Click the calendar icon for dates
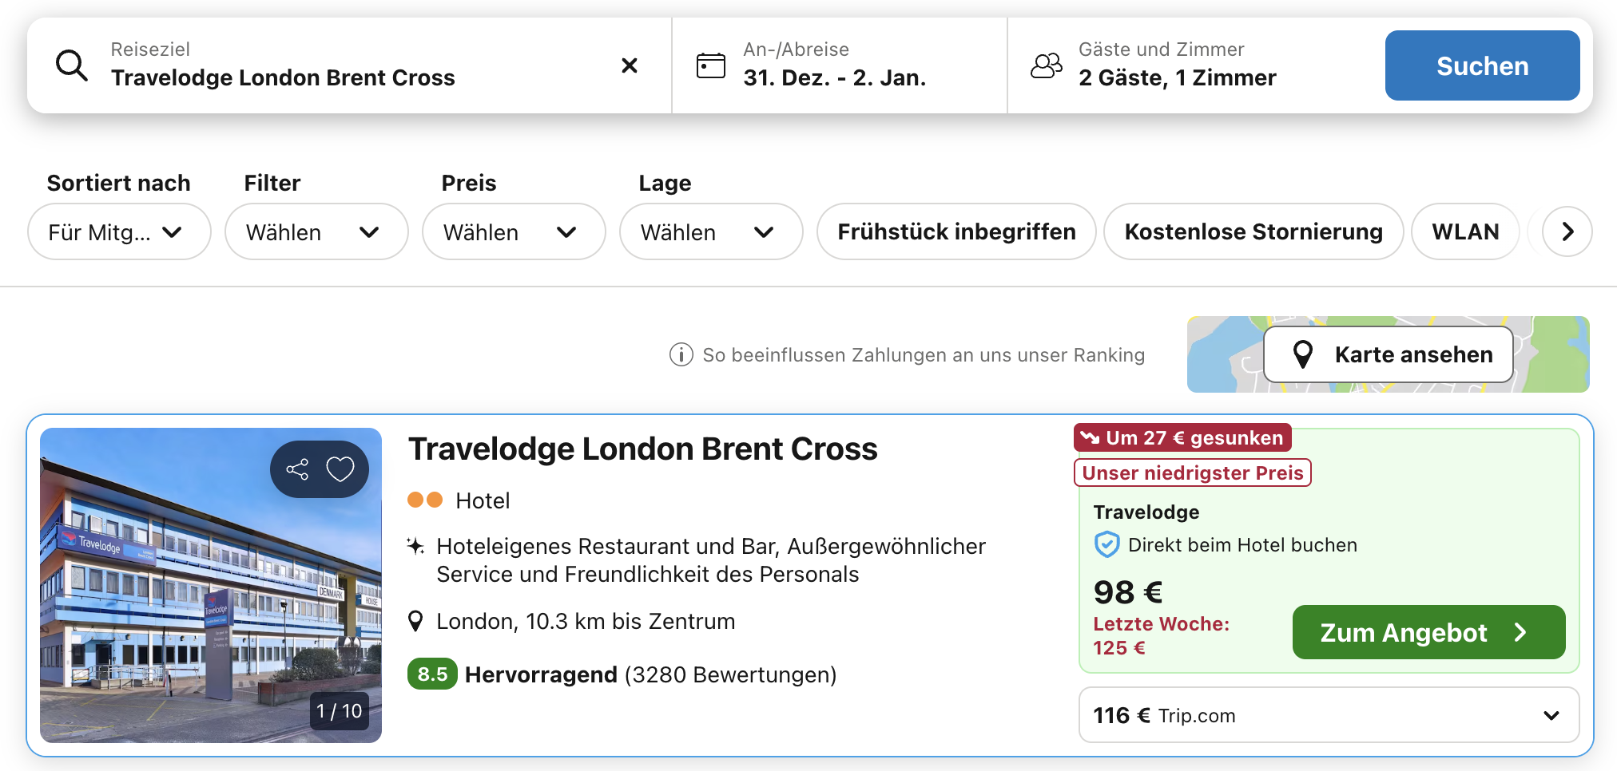The width and height of the screenshot is (1617, 771). pos(710,65)
